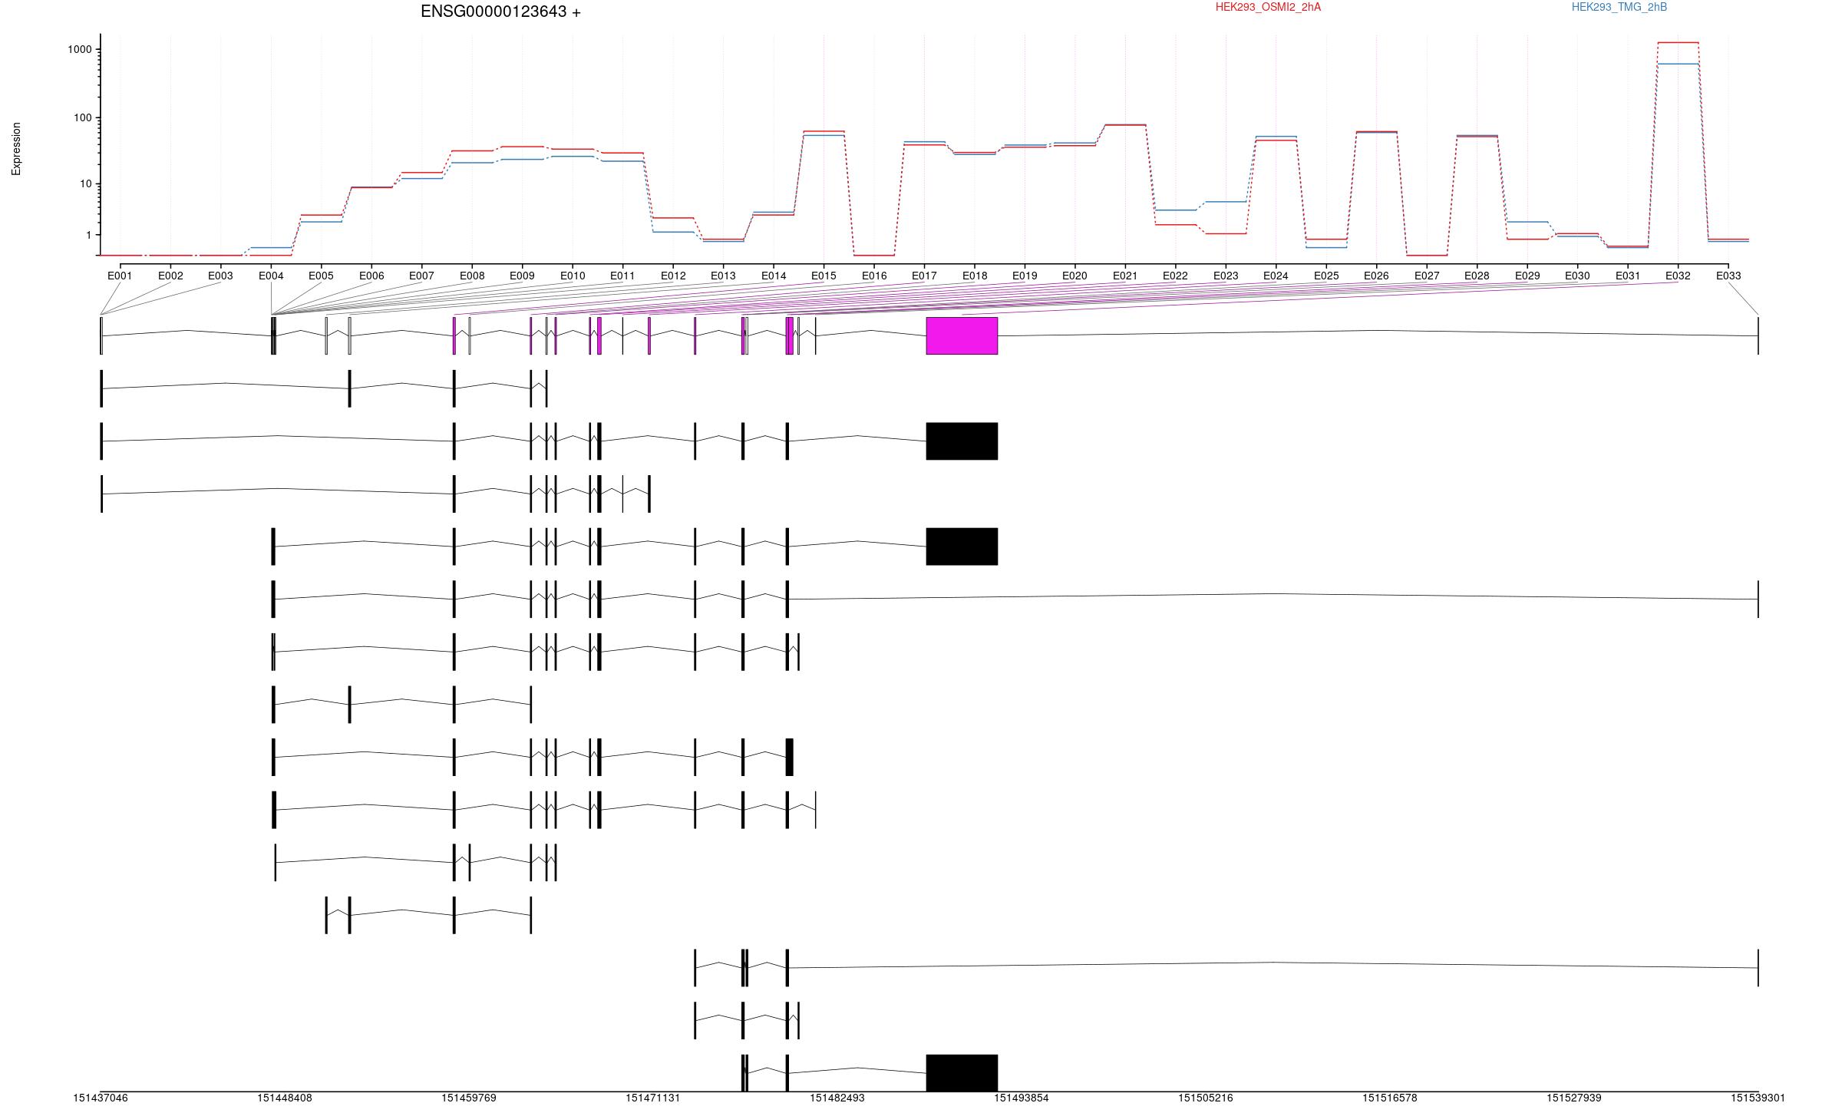Click the exon label E013
The image size is (1842, 1113).
723,276
